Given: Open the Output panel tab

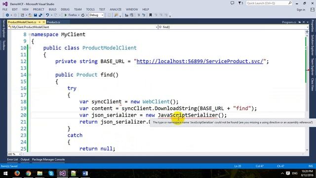Looking at the screenshot, I should pyautogui.click(x=25, y=159).
